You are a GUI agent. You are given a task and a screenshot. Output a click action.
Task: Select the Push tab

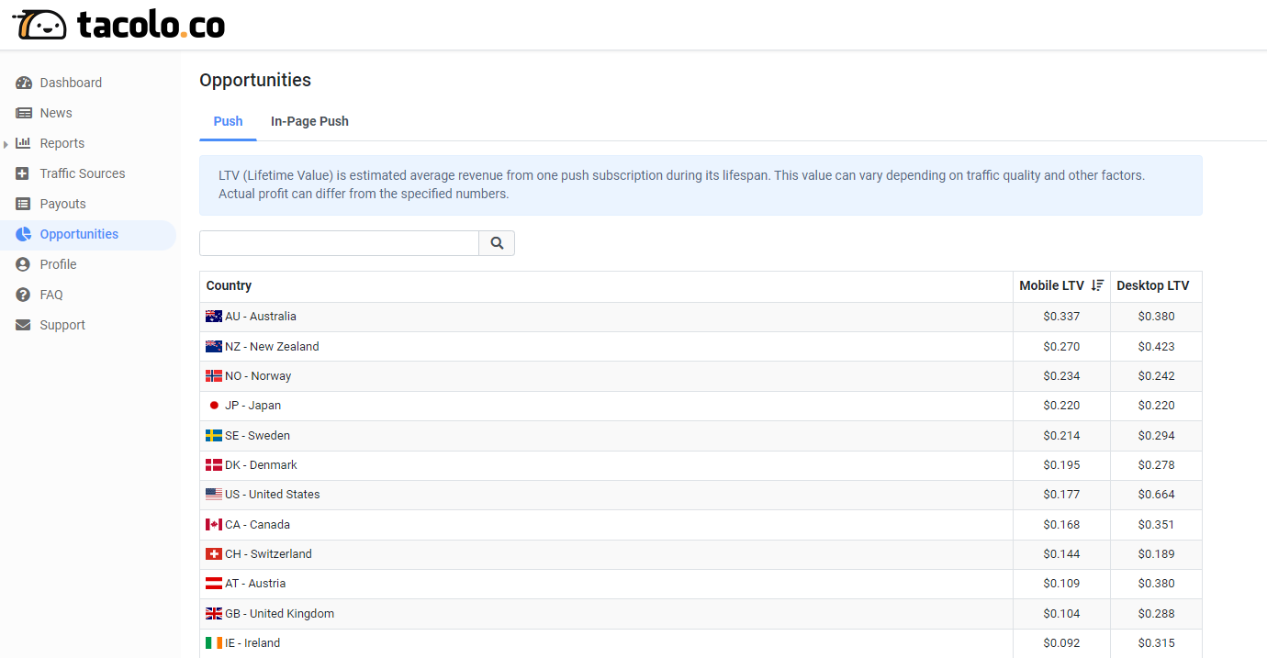[x=228, y=121]
